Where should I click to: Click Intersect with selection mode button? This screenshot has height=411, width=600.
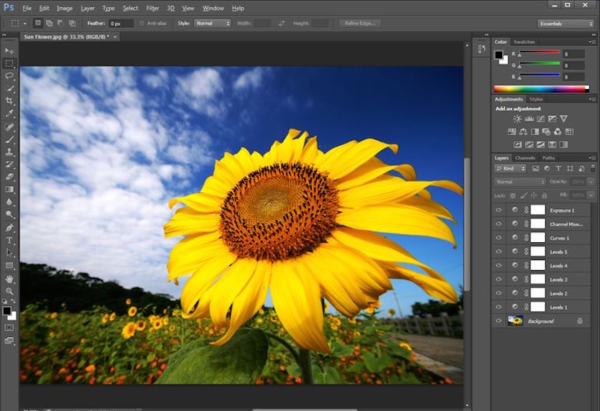pos(72,23)
